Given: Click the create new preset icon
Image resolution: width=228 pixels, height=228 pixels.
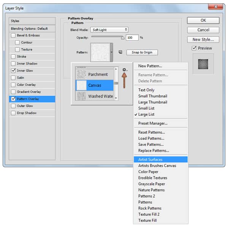Looking at the screenshot, I should click(120, 52).
